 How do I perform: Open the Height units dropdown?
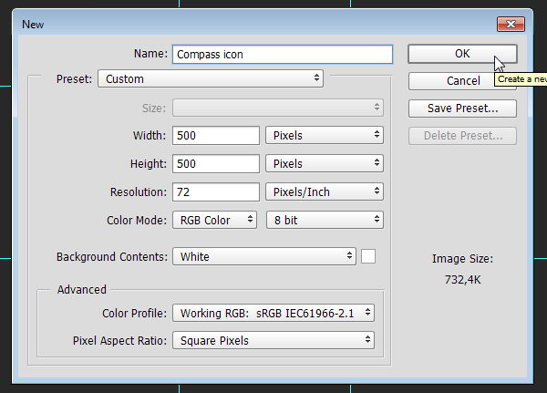[324, 164]
